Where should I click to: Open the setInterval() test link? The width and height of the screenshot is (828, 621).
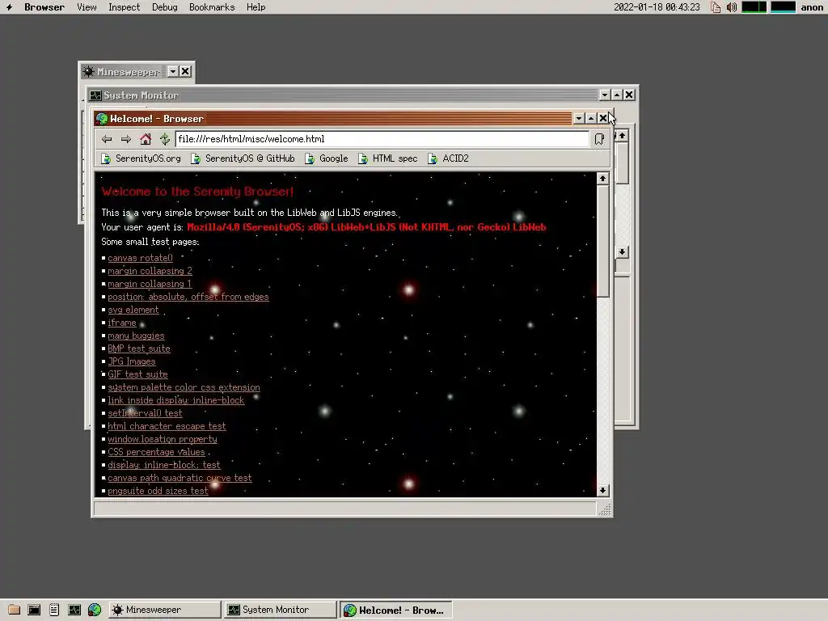coord(146,413)
